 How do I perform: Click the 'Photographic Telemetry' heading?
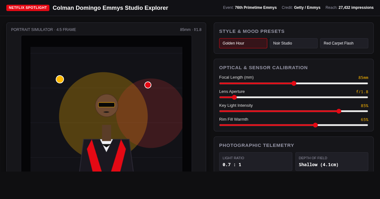tap(256, 145)
